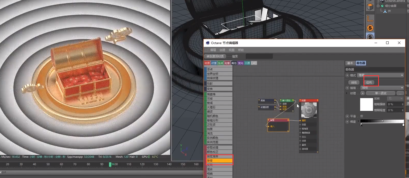Click the XYZ axis gizmo in the viewport

coord(184,151)
